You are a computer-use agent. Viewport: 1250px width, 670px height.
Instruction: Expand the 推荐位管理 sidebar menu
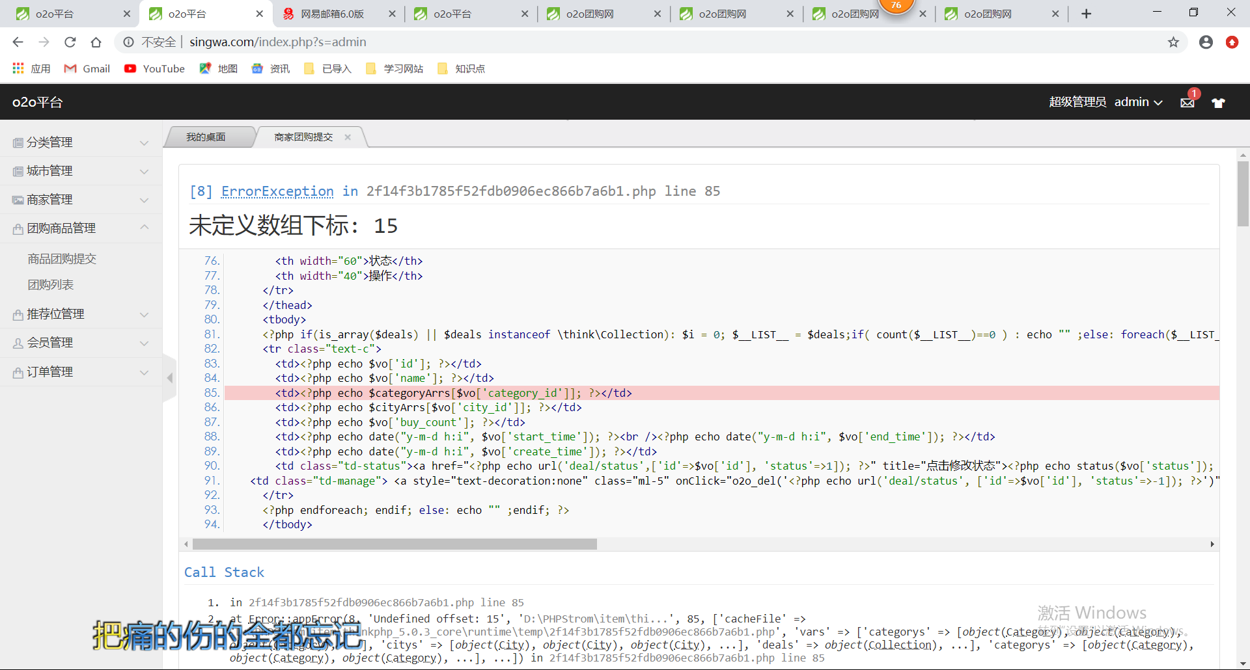click(x=81, y=314)
